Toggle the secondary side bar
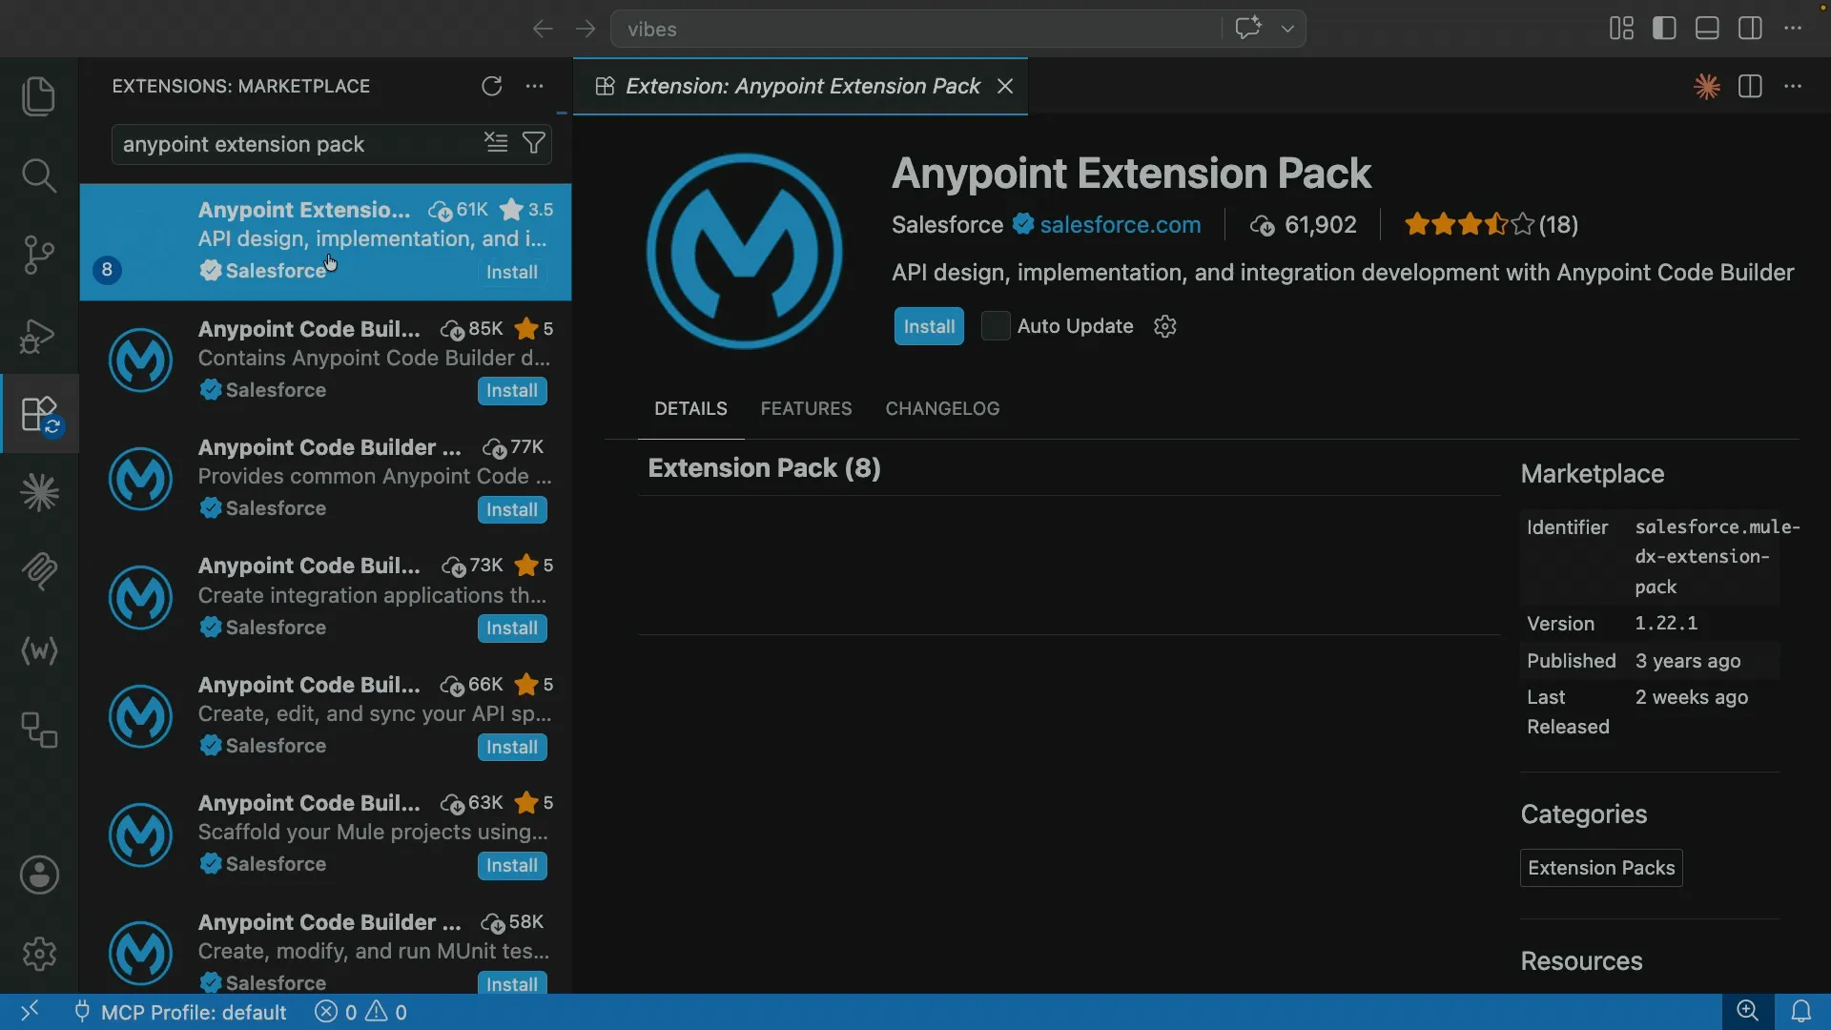Viewport: 1831px width, 1030px height. click(1750, 29)
